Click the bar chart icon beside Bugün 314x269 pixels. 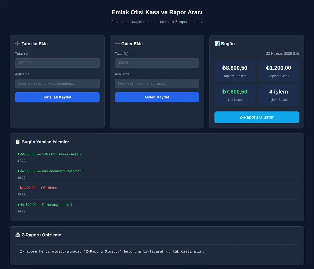217,44
